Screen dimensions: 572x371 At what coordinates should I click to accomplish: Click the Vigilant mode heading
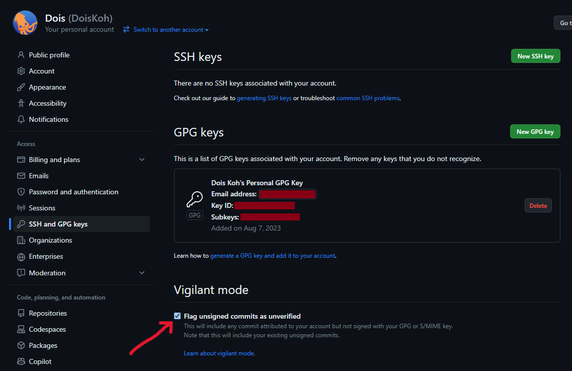[211, 289]
